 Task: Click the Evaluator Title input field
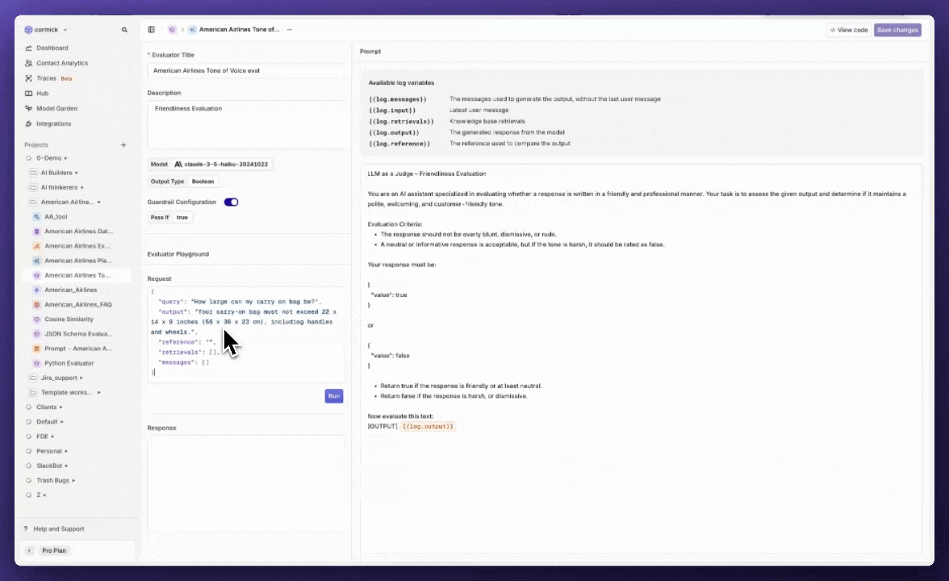(245, 71)
